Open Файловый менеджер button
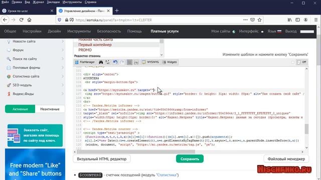This screenshot has height=180, width=321. (x=286, y=159)
